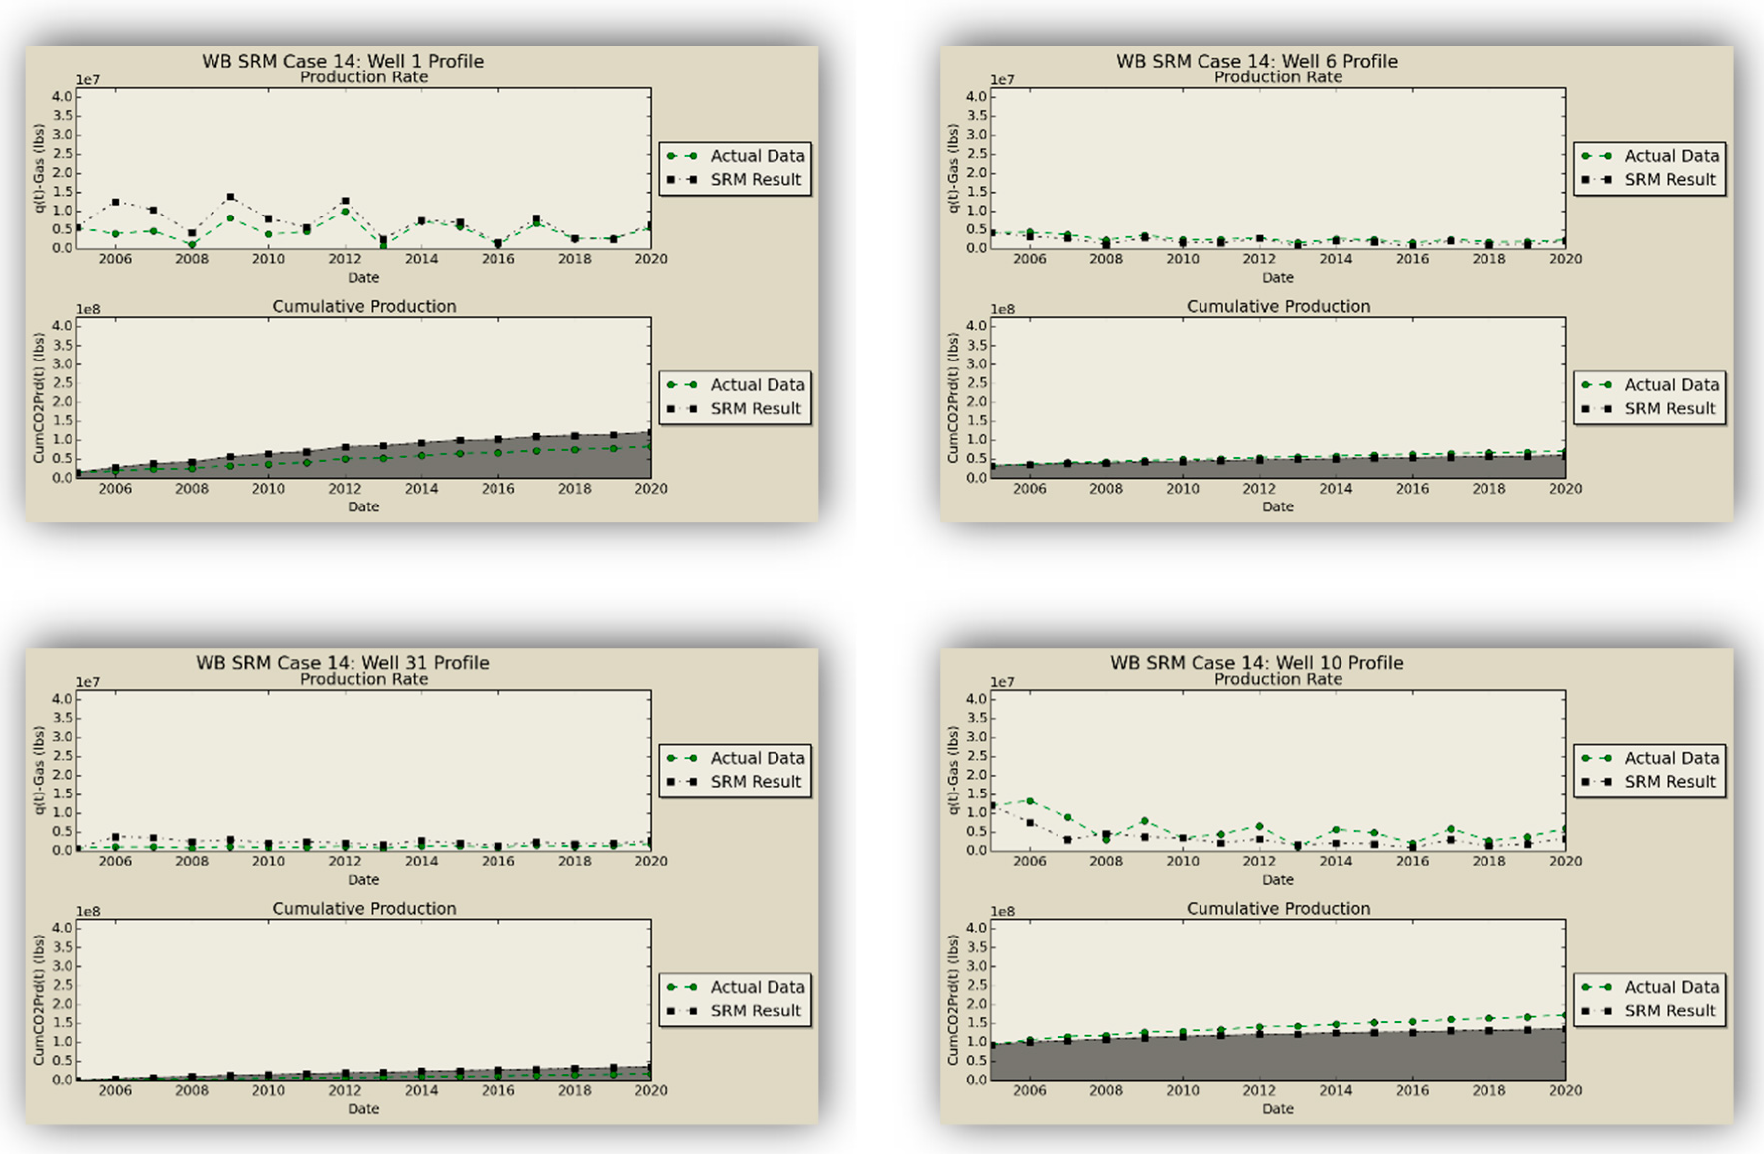Click Actual Data legend in Well 10 cumulative production
The width and height of the screenshot is (1764, 1154).
coord(1671,987)
